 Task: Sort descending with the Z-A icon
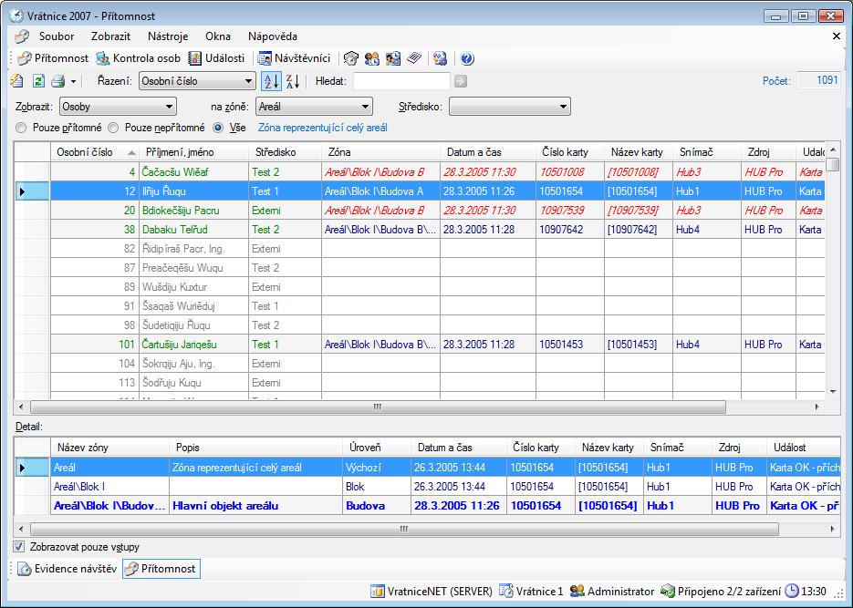tap(293, 81)
